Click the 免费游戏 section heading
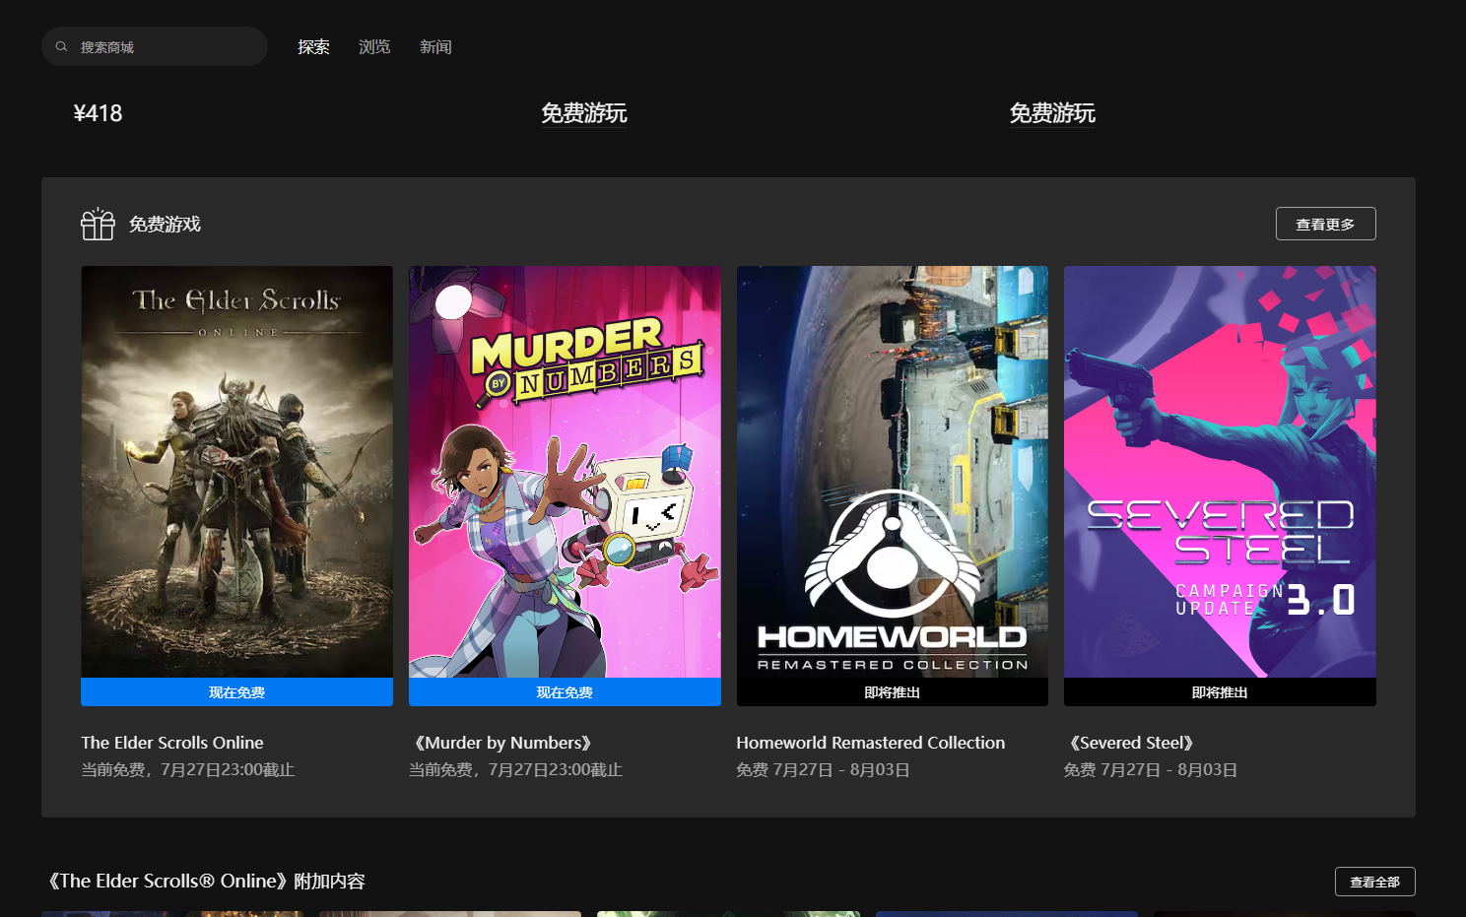 click(165, 225)
